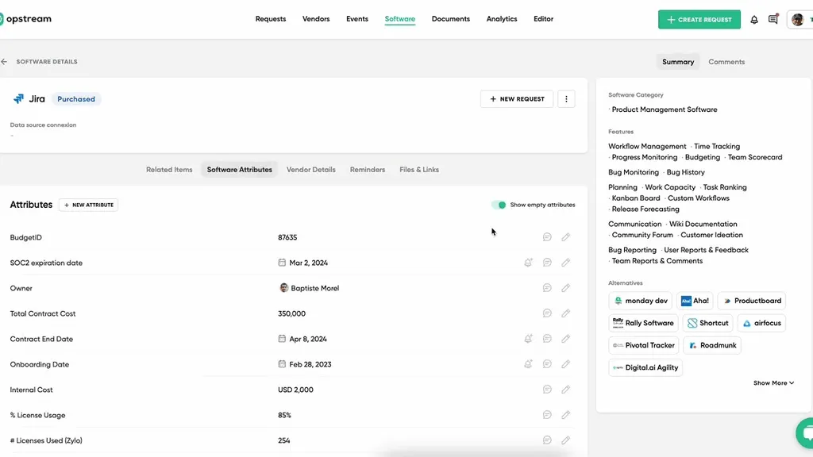Set reminder bell for SOC2 expiration date
Image resolution: width=813 pixels, height=457 pixels.
point(528,263)
